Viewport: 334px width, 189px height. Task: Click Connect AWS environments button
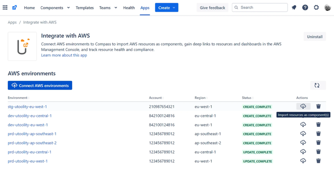[40, 85]
